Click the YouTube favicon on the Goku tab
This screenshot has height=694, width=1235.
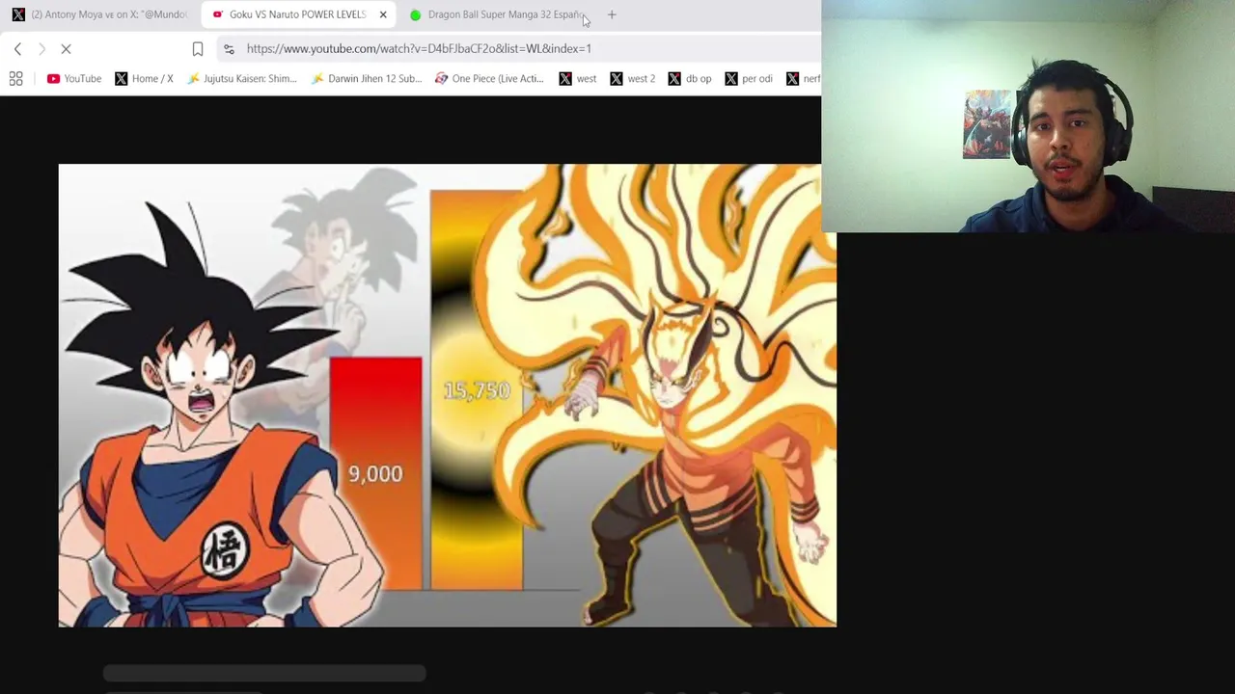[217, 14]
